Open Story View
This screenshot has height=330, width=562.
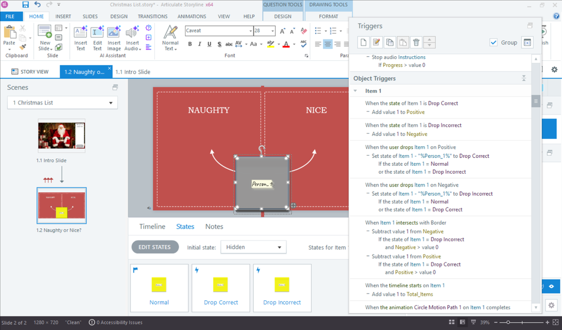(x=30, y=72)
